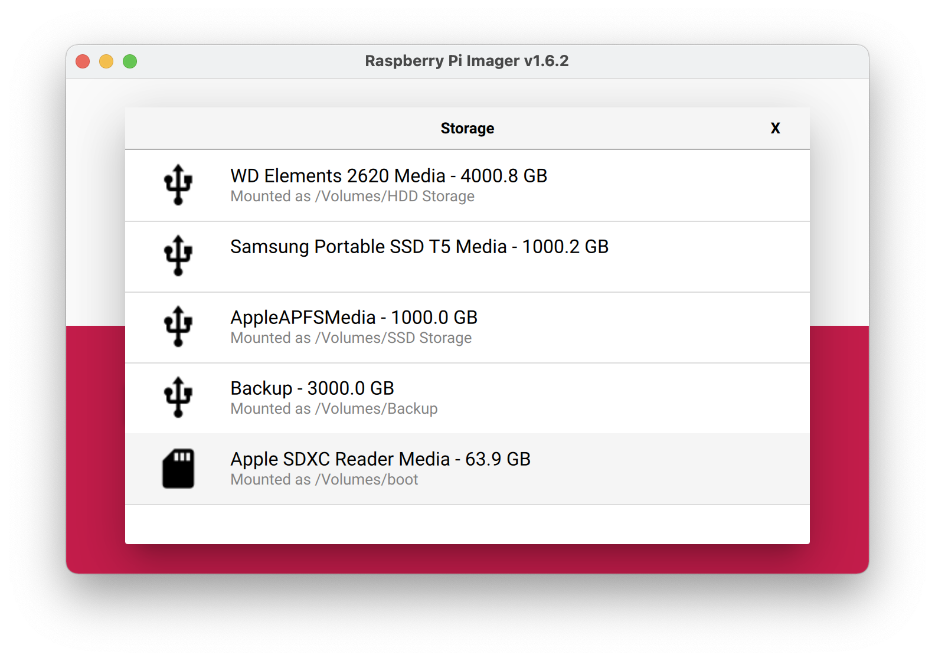The image size is (935, 661).
Task: Minimize the Raspberry Pi Imager window
Action: tap(106, 61)
